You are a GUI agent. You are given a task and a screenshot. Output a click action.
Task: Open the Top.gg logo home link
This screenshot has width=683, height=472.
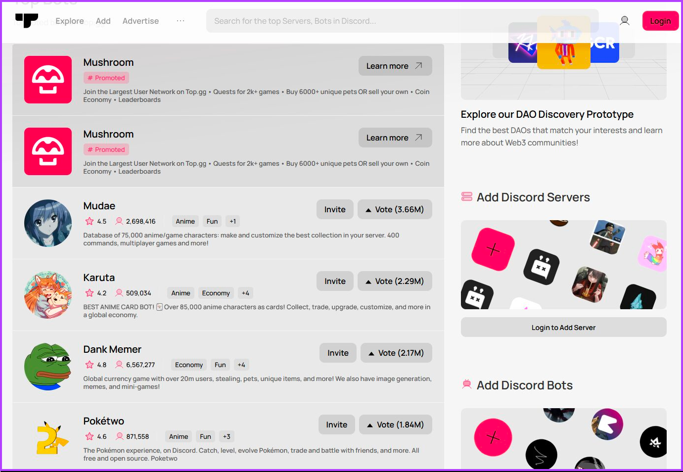click(27, 20)
